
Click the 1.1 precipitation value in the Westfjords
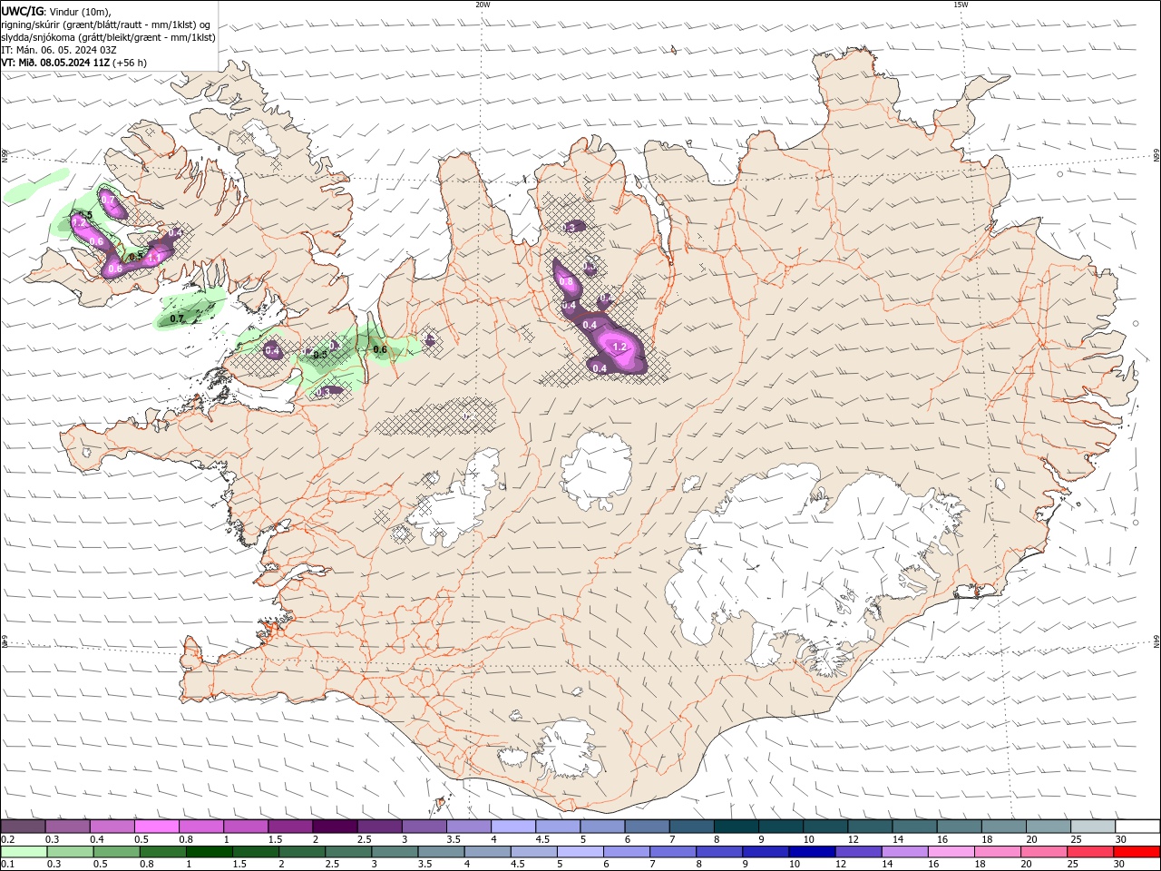point(154,258)
